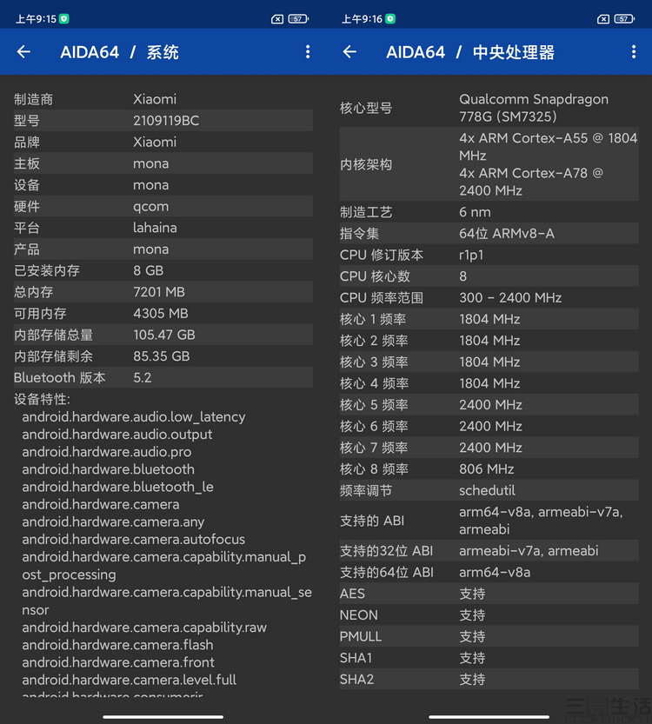
Task: Select the CPU 频率范围 300 - 2400 MHz row
Action: point(489,298)
